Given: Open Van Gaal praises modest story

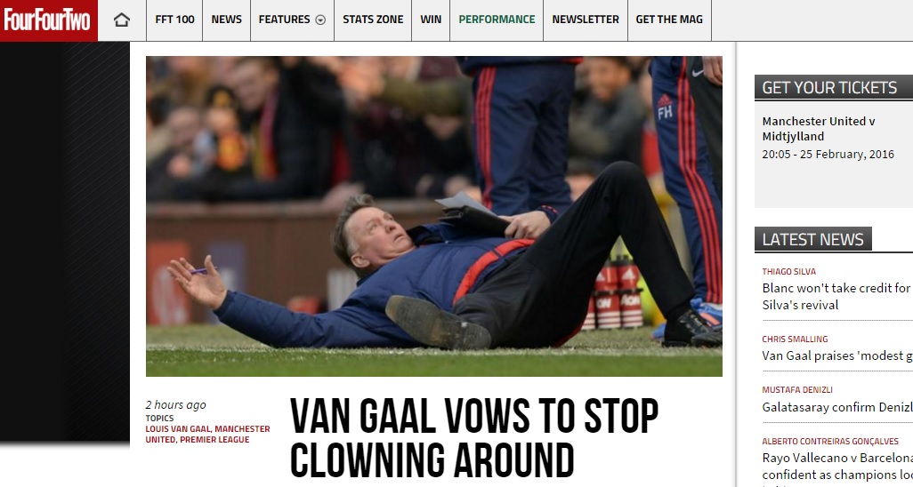Looking at the screenshot, I should tap(837, 355).
